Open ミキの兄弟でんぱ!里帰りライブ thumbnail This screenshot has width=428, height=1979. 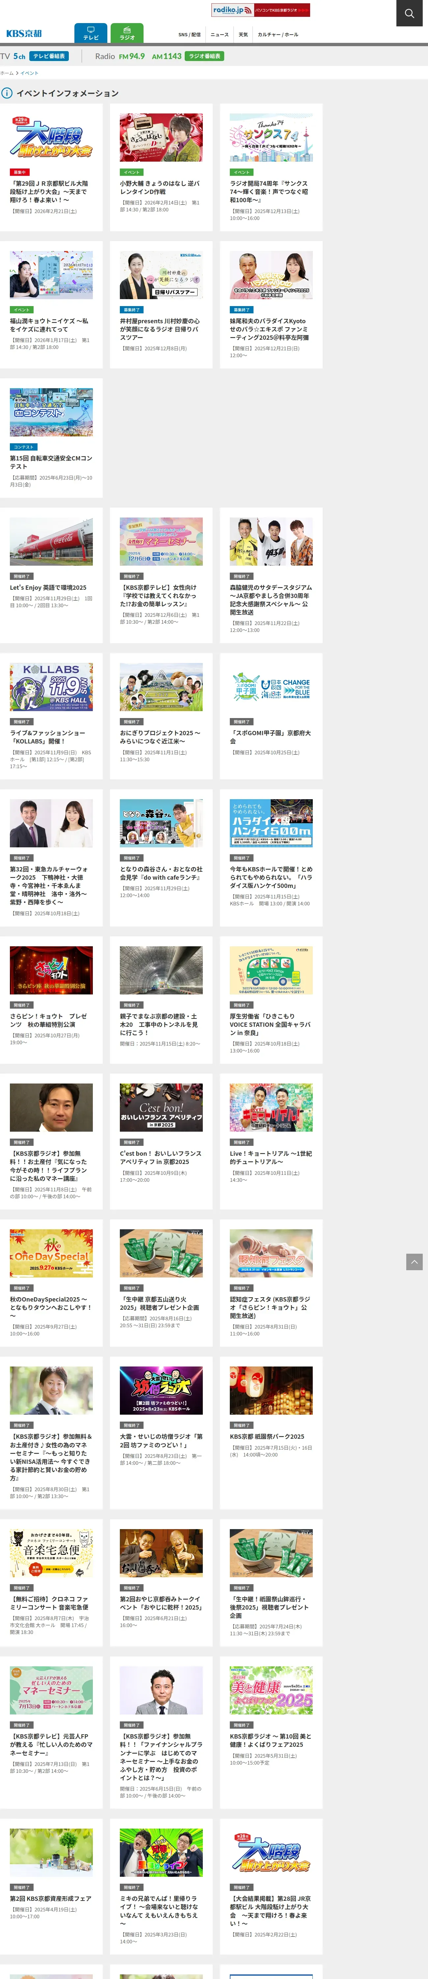click(161, 1852)
